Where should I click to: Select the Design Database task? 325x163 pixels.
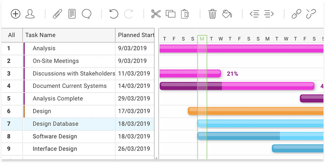click(56, 124)
